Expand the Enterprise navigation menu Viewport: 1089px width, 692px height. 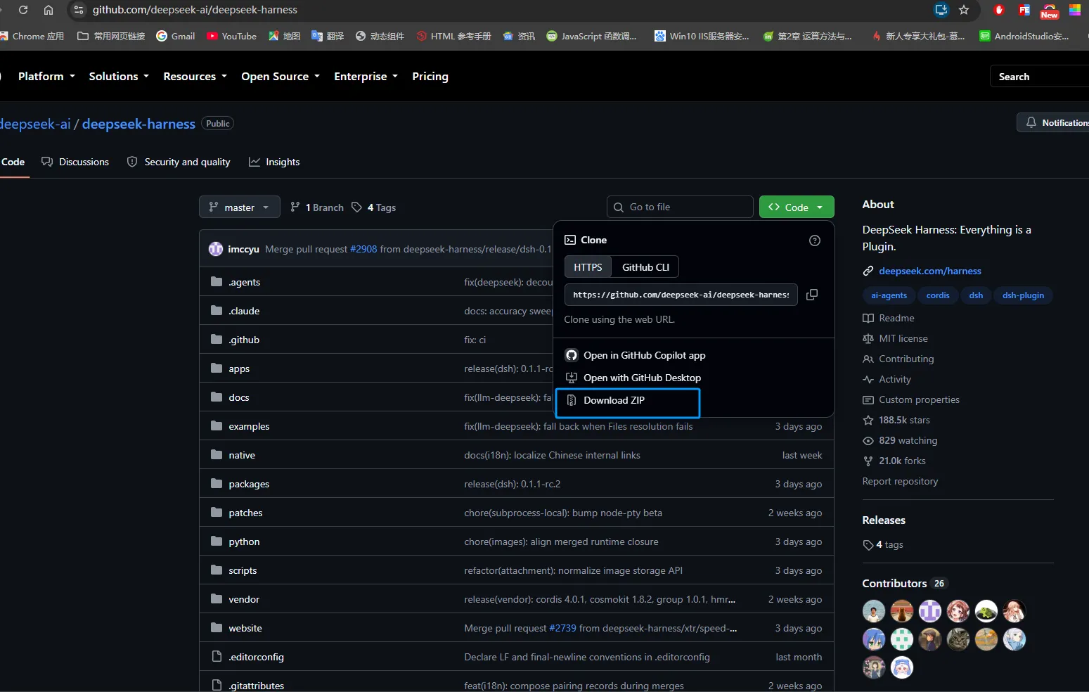(366, 76)
